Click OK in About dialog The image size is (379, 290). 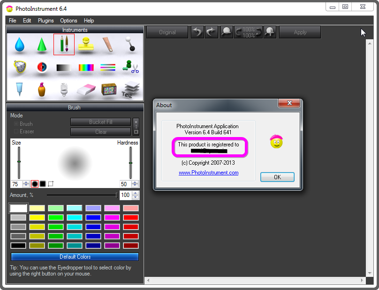tap(277, 177)
